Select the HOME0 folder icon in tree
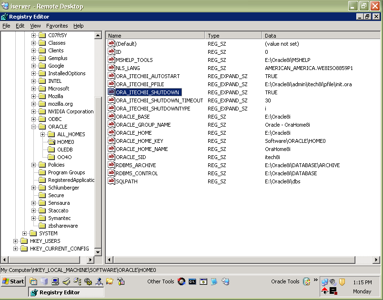The width and height of the screenshot is (383, 300). (x=51, y=142)
